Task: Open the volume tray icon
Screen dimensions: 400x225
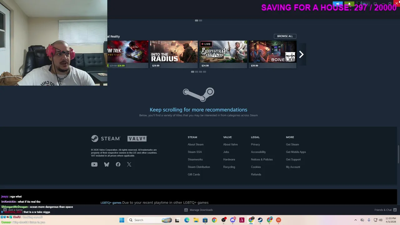Action: [381, 220]
